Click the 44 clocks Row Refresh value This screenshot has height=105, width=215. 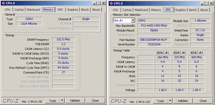64,67
